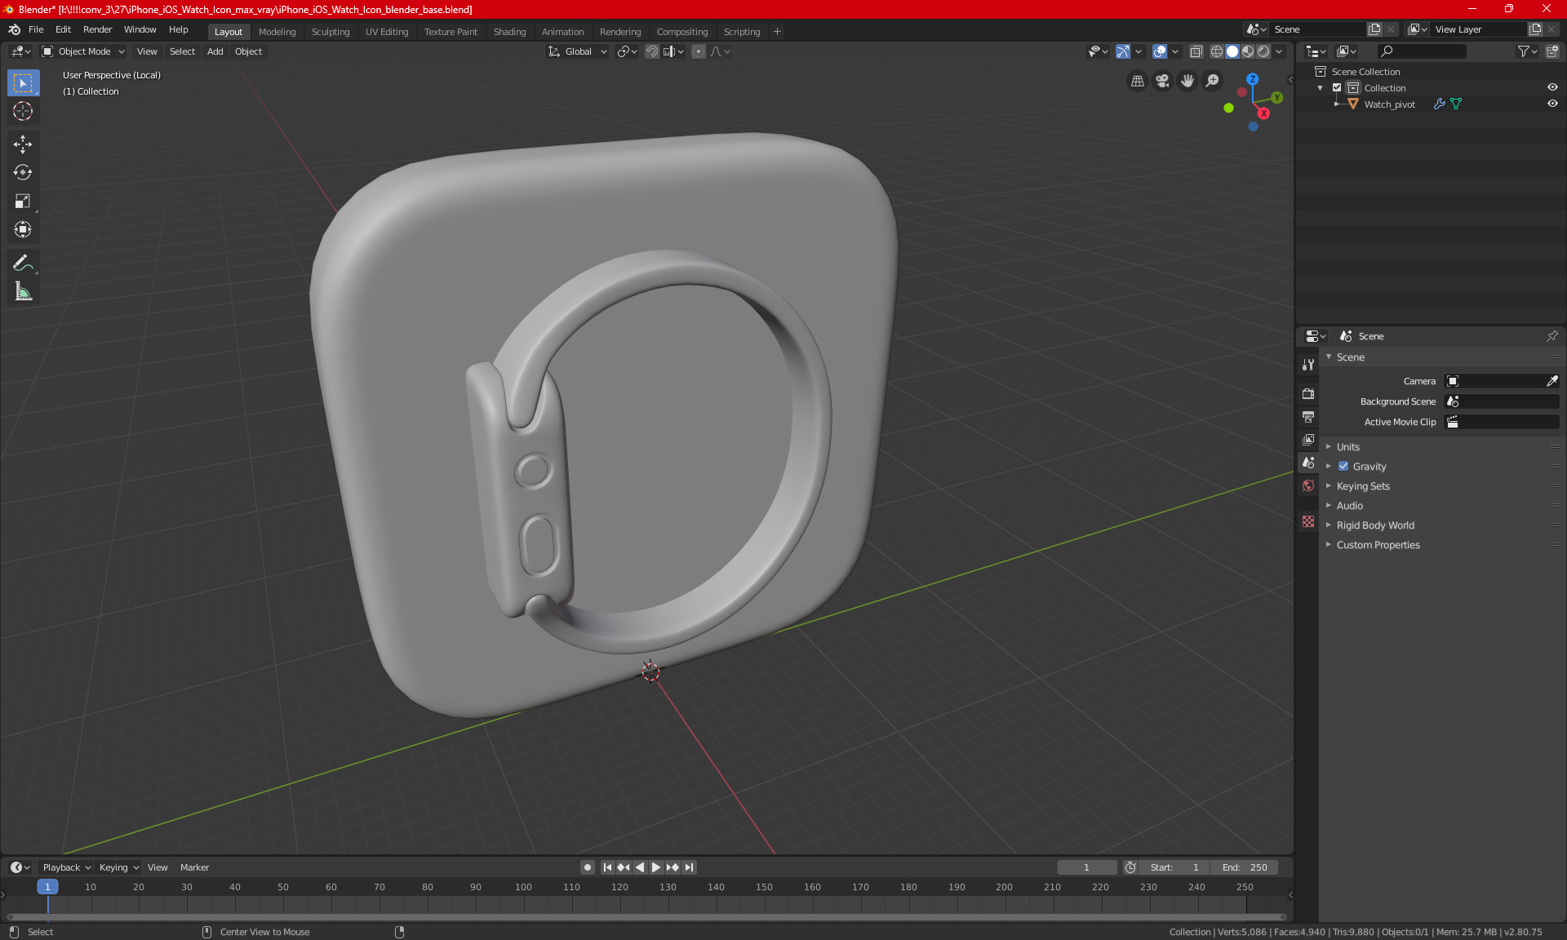
Task: Expand the Audio panel
Action: [x=1349, y=506]
